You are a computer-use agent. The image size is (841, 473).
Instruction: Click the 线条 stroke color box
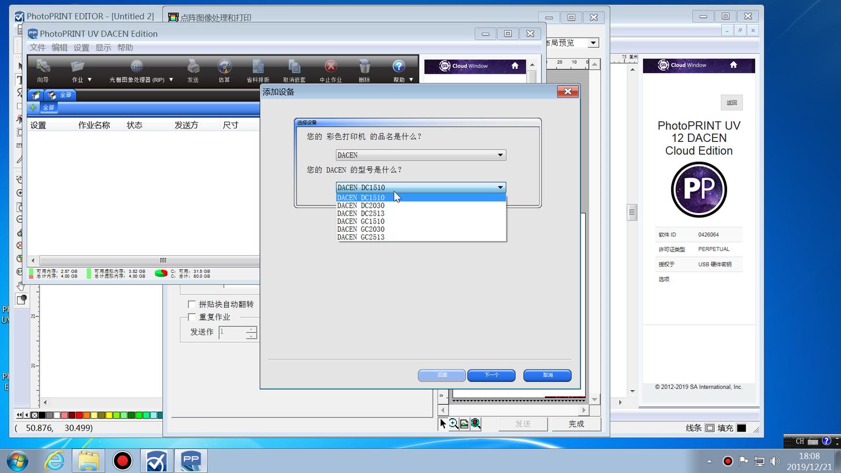pos(710,428)
